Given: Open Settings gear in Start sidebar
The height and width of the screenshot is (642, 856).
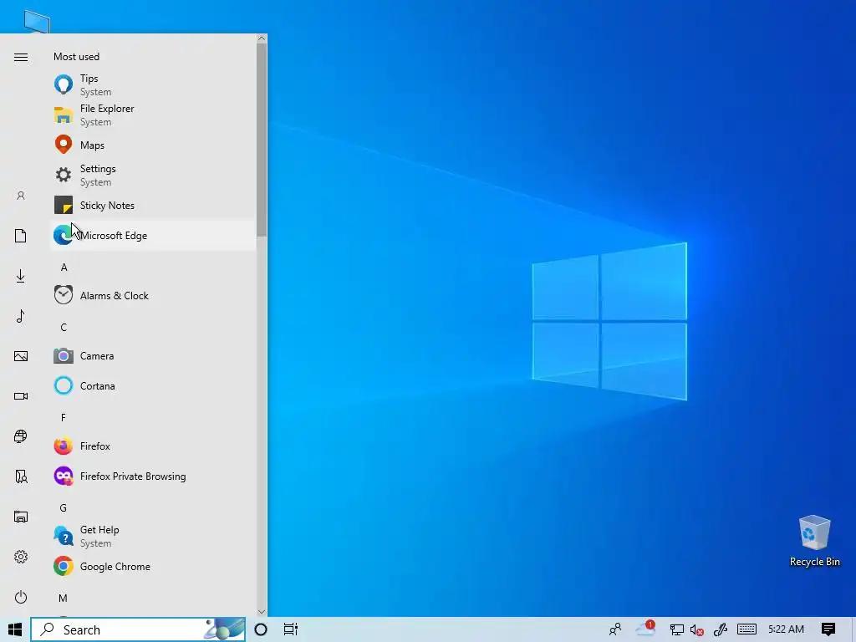Looking at the screenshot, I should 21,557.
